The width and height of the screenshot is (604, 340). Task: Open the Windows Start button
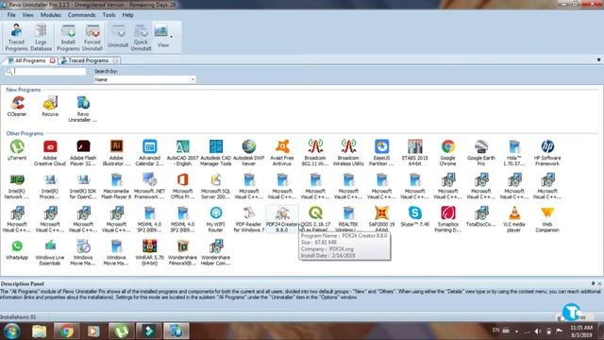tap(11, 331)
